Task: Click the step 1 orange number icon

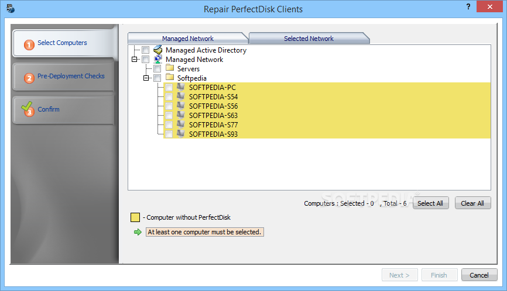Action: (x=29, y=44)
